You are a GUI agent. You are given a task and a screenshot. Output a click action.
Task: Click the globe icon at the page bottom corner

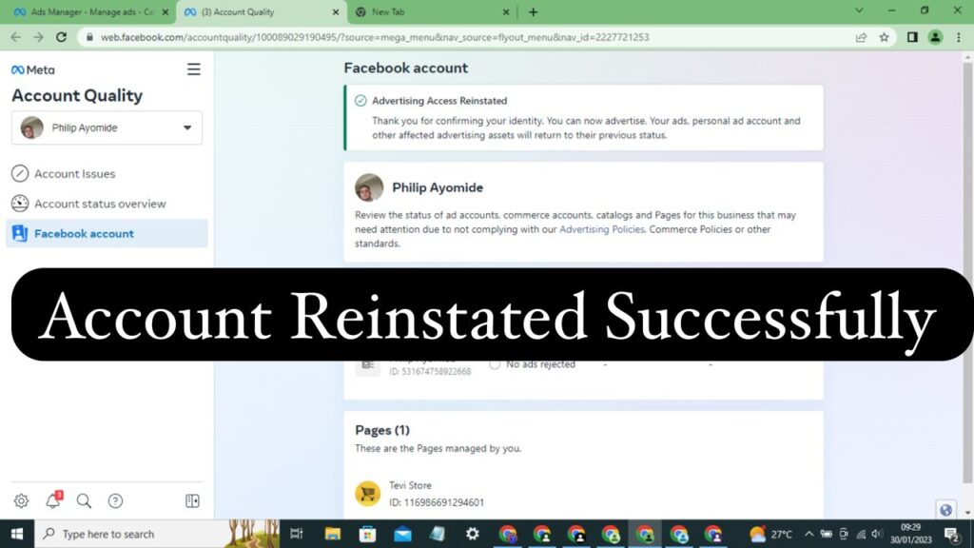946,510
